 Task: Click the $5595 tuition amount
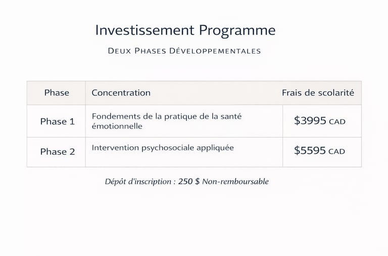point(310,150)
